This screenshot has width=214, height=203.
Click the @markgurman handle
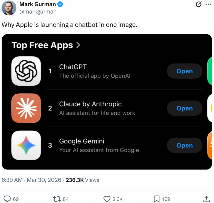38,11
